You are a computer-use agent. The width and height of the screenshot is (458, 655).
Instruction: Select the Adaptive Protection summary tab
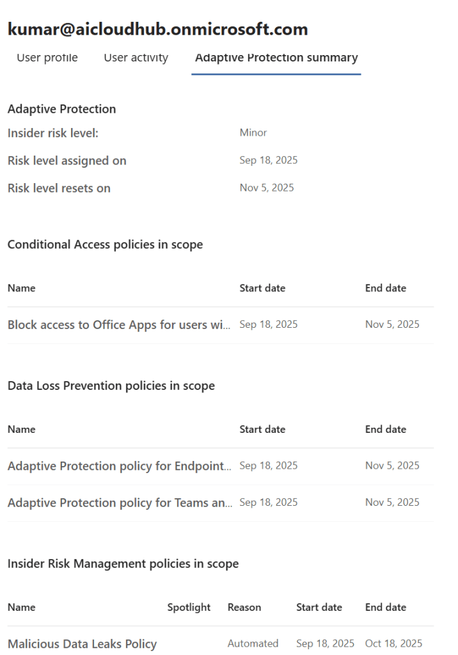276,58
